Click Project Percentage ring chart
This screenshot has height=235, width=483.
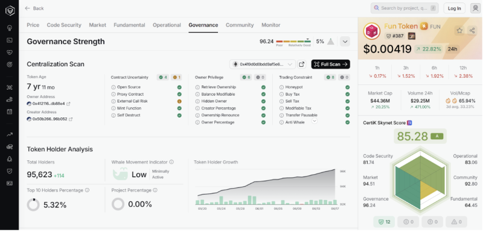(x=118, y=204)
